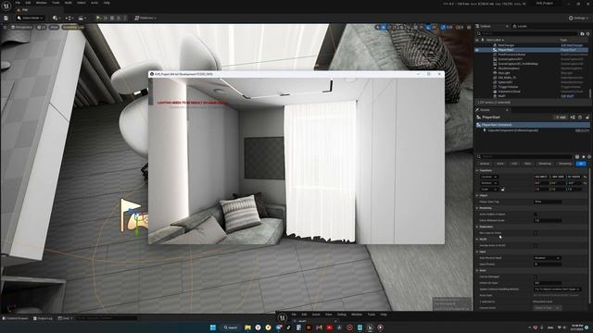Click the Add component button in Details

coord(561,117)
